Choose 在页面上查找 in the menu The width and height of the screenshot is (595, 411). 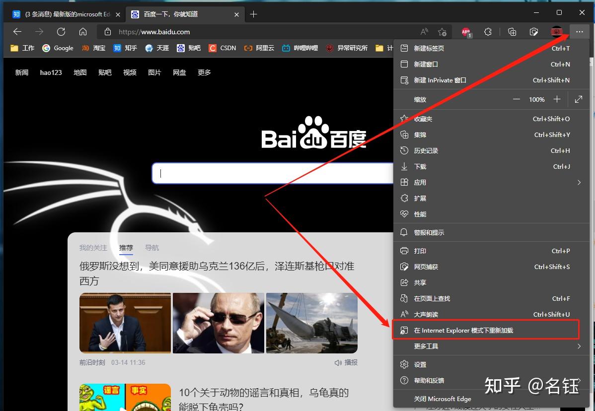pyautogui.click(x=491, y=298)
